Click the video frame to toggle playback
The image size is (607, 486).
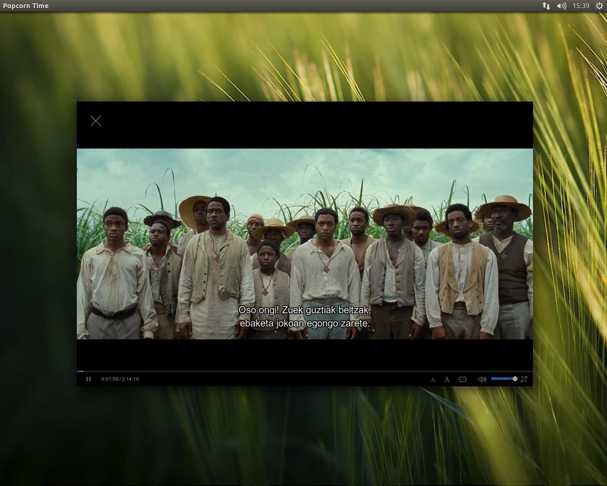pyautogui.click(x=305, y=243)
